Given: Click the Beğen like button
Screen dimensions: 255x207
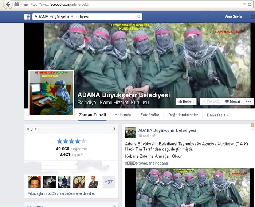Looking at the screenshot, I should [186, 101].
